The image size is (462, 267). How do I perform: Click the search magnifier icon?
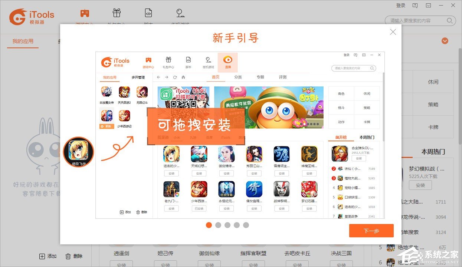(450, 21)
